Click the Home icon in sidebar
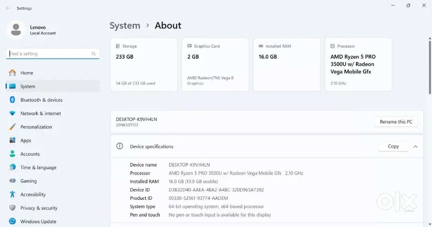 13,73
